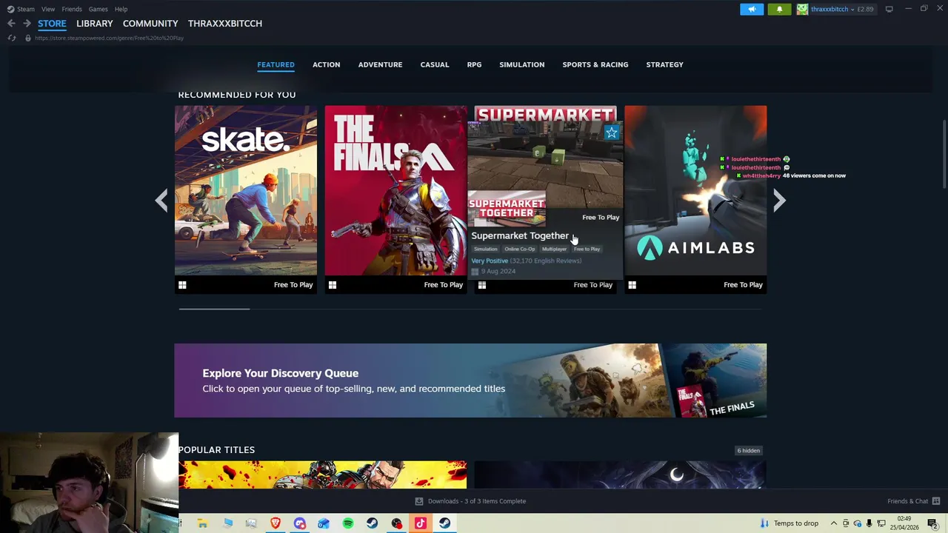This screenshot has width=948, height=533.
Task: Go to the THRAXXXBITCCH profile section
Action: tap(225, 24)
